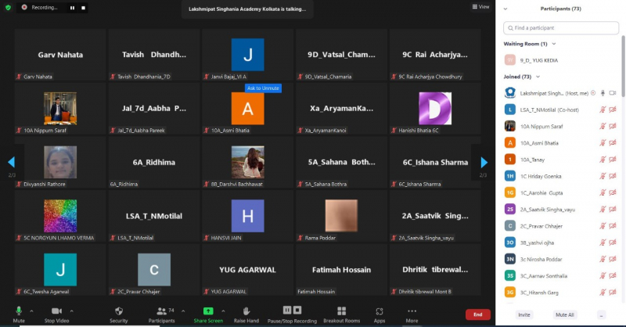
Task: Go to next gallery page arrow
Action: 484,162
